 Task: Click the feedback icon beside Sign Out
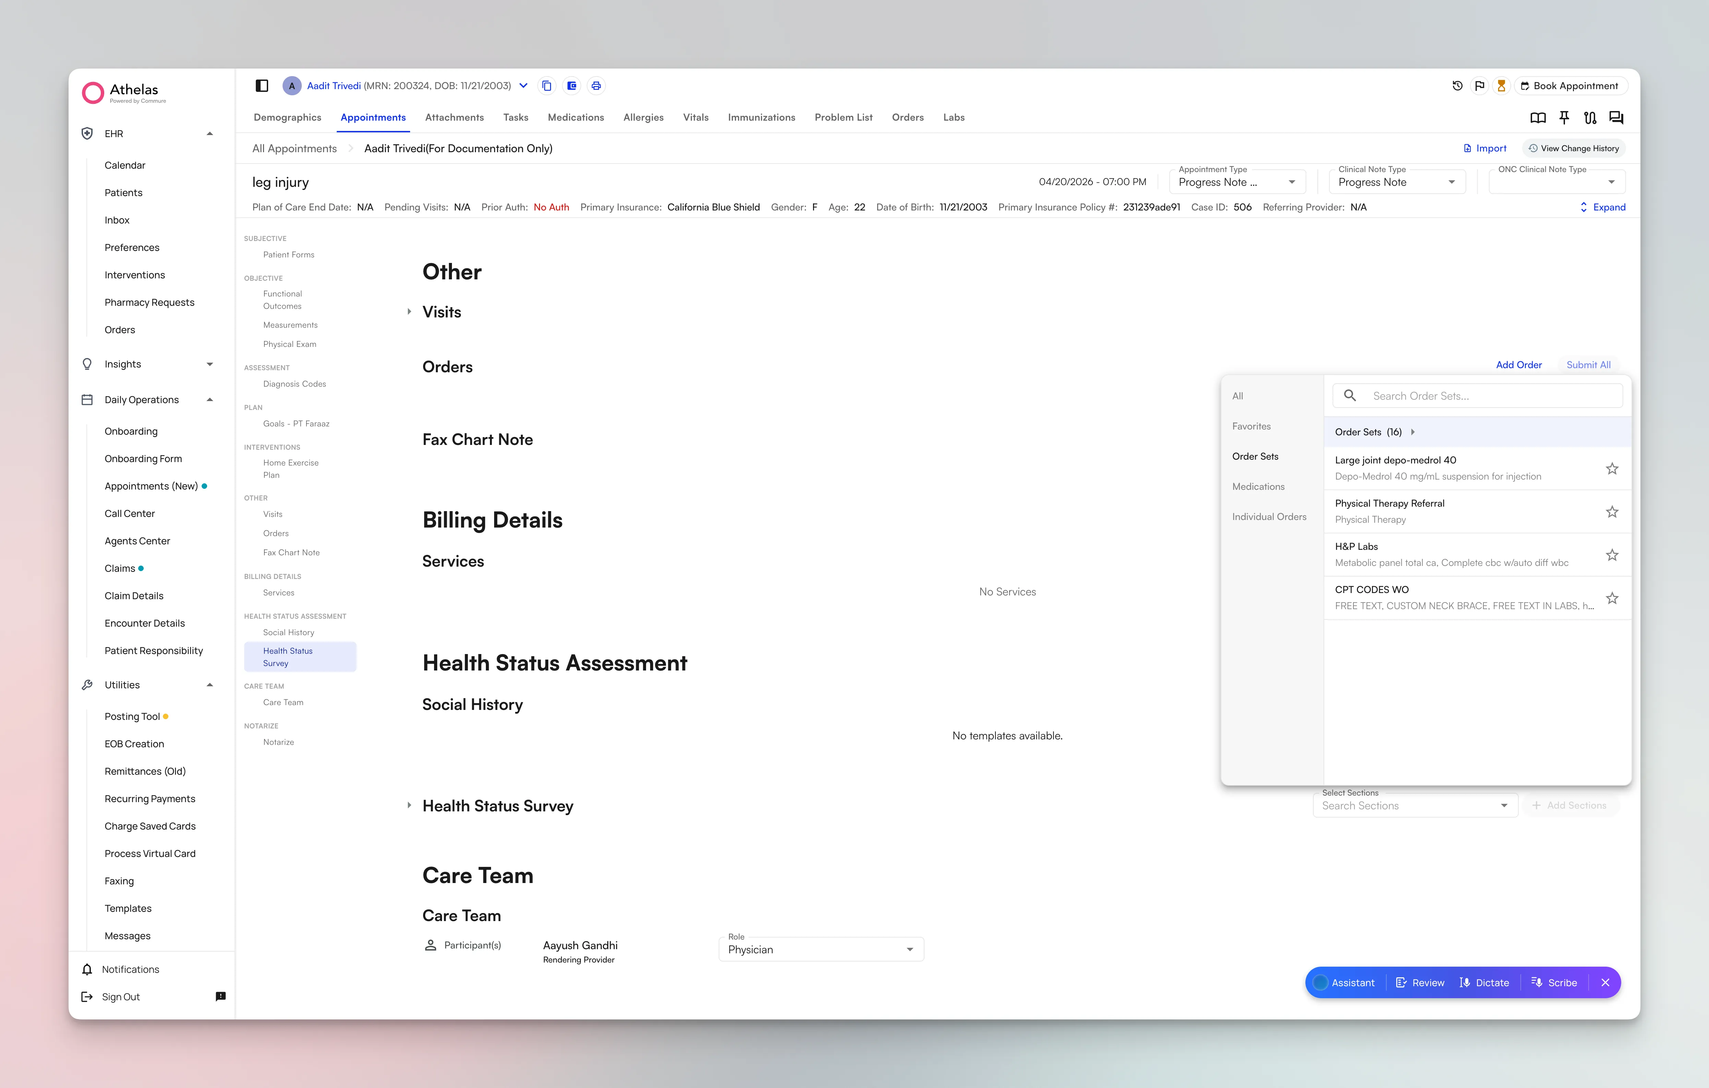[221, 996]
